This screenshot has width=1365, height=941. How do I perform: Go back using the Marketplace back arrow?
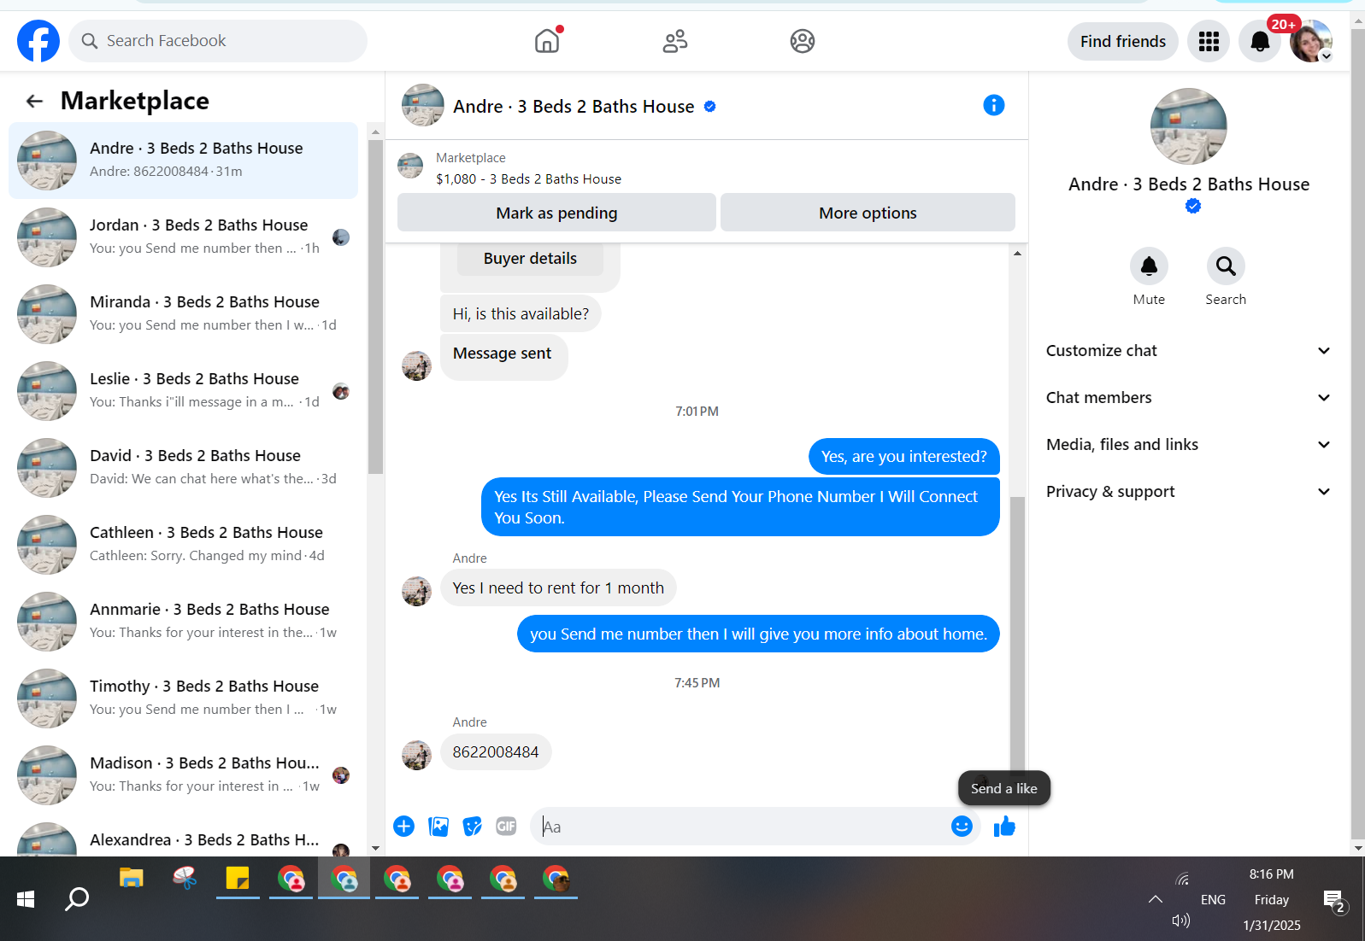point(34,101)
